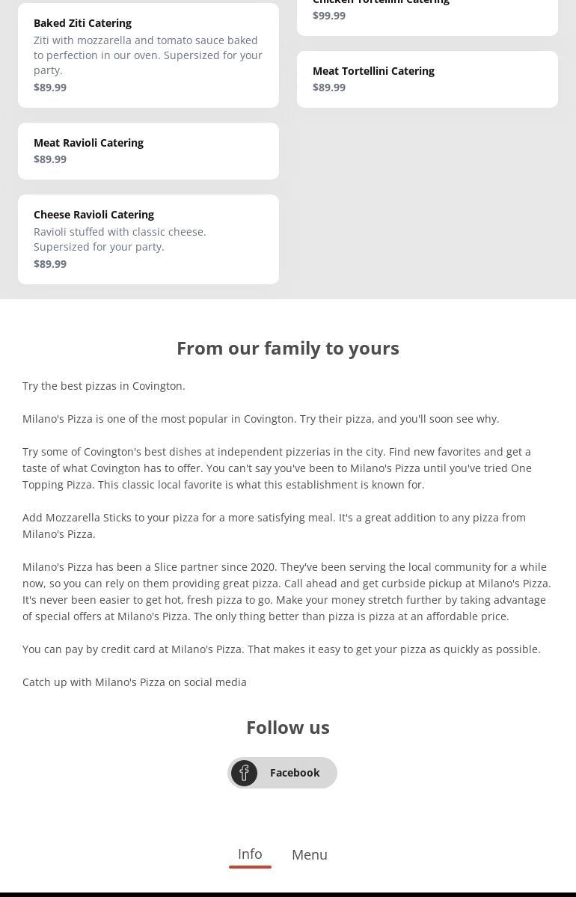Click the Meat Tortellini $89.99 price
The height and width of the screenshot is (897, 576).
tap(329, 88)
